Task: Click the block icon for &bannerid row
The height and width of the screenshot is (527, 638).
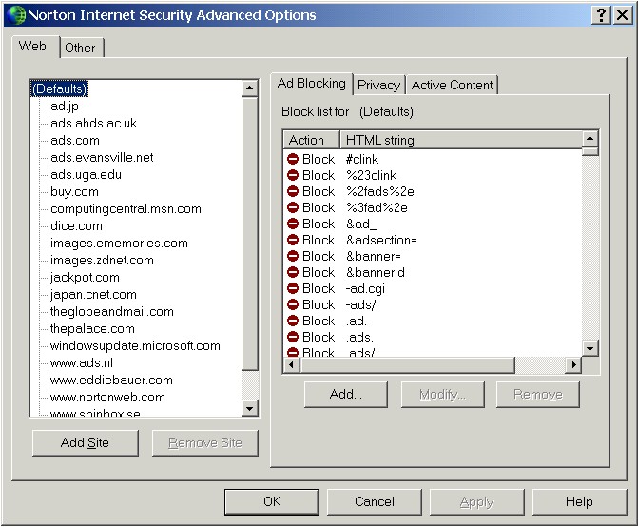Action: click(293, 272)
